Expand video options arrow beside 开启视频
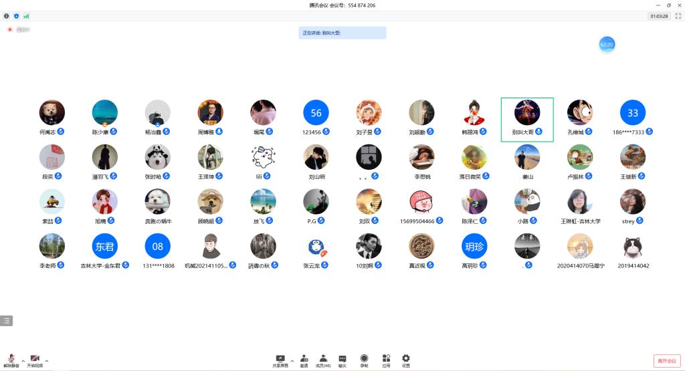Image resolution: width=685 pixels, height=371 pixels. pos(47,361)
